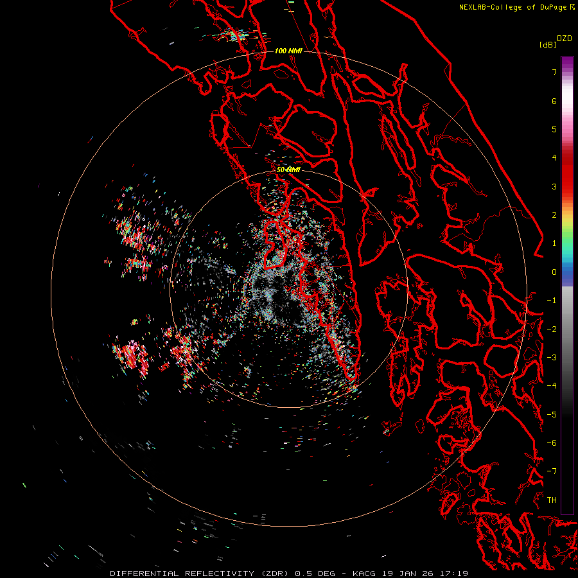Click the -3 value on color scale
The height and width of the screenshot is (578, 578).
[552, 358]
